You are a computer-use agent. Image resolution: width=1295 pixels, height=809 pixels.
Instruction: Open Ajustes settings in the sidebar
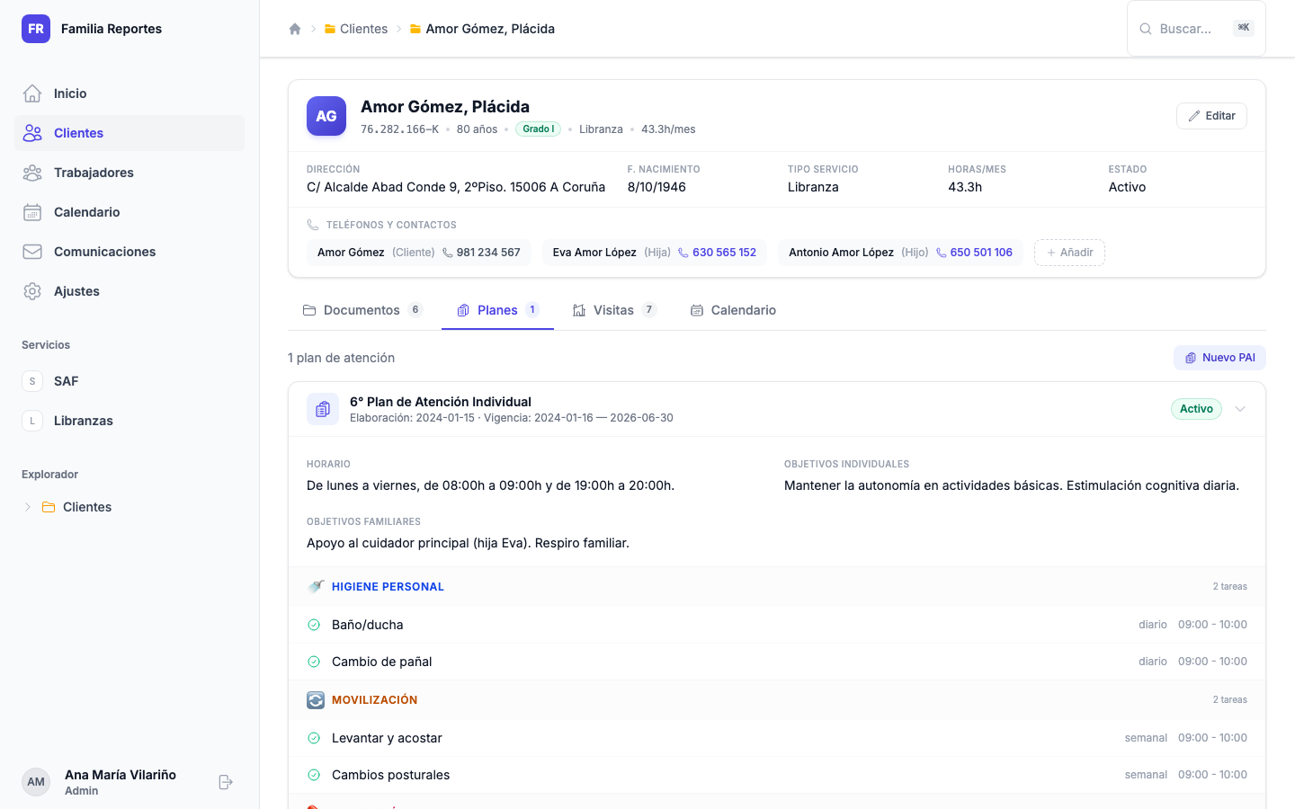coord(76,291)
